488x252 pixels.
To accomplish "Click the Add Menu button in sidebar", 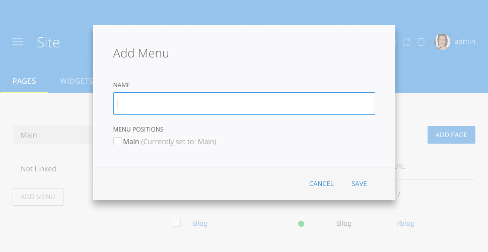I will (38, 197).
